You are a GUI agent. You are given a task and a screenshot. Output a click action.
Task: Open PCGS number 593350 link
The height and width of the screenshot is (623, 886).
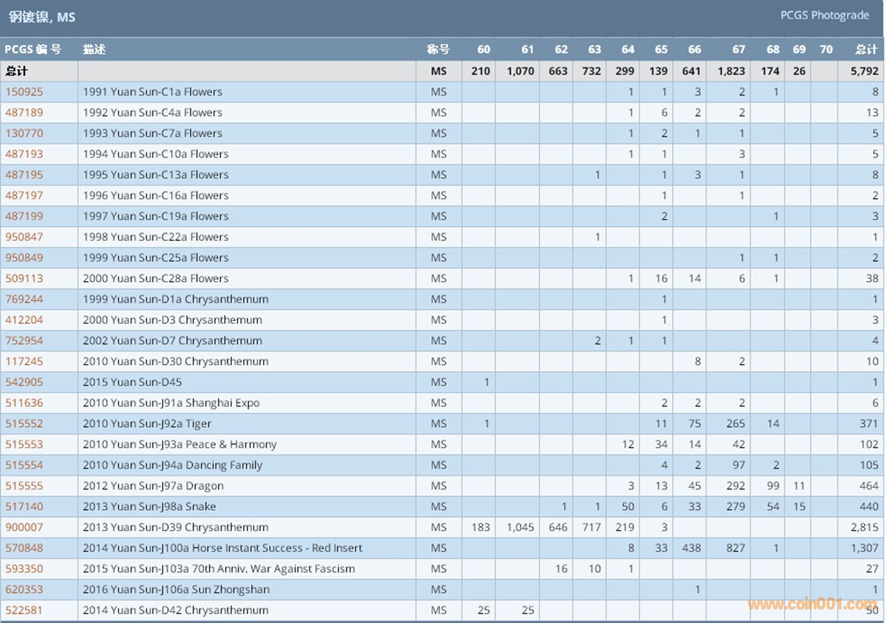pos(24,569)
